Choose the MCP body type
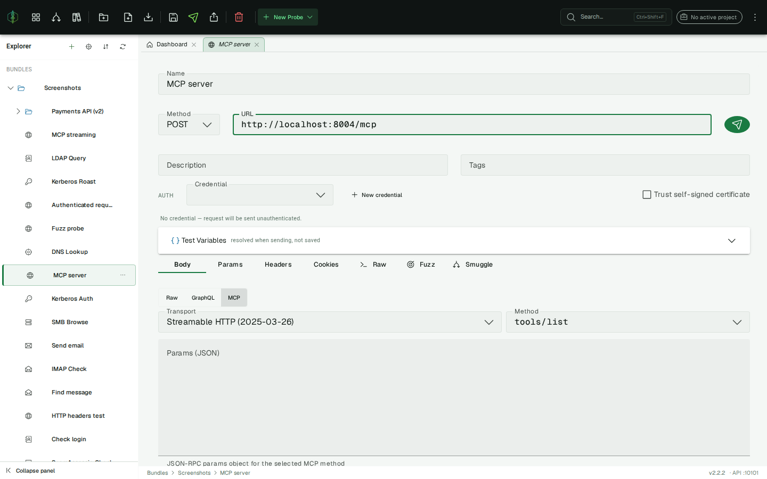The width and height of the screenshot is (767, 479). pos(234,298)
